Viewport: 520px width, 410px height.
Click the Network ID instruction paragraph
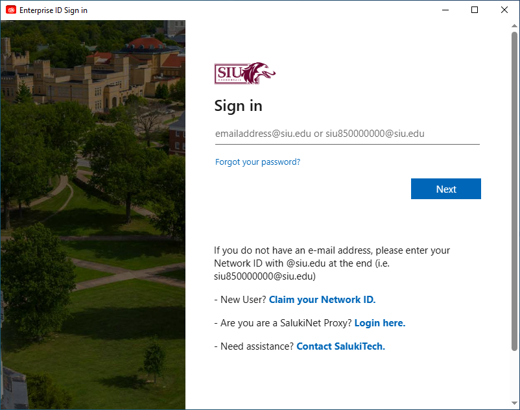point(331,263)
